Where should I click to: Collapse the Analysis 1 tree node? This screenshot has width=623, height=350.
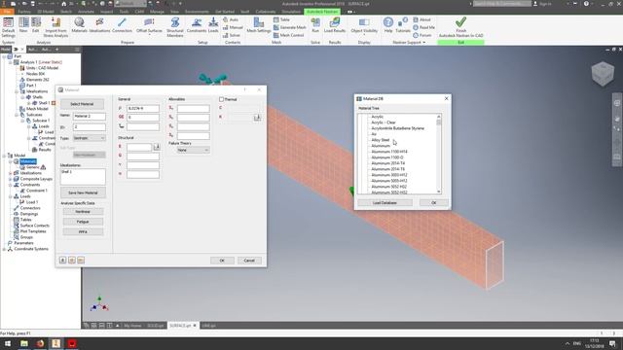11,62
